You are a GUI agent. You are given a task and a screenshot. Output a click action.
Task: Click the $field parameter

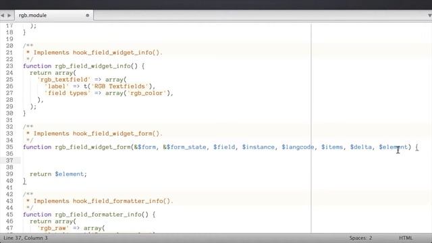(224, 147)
